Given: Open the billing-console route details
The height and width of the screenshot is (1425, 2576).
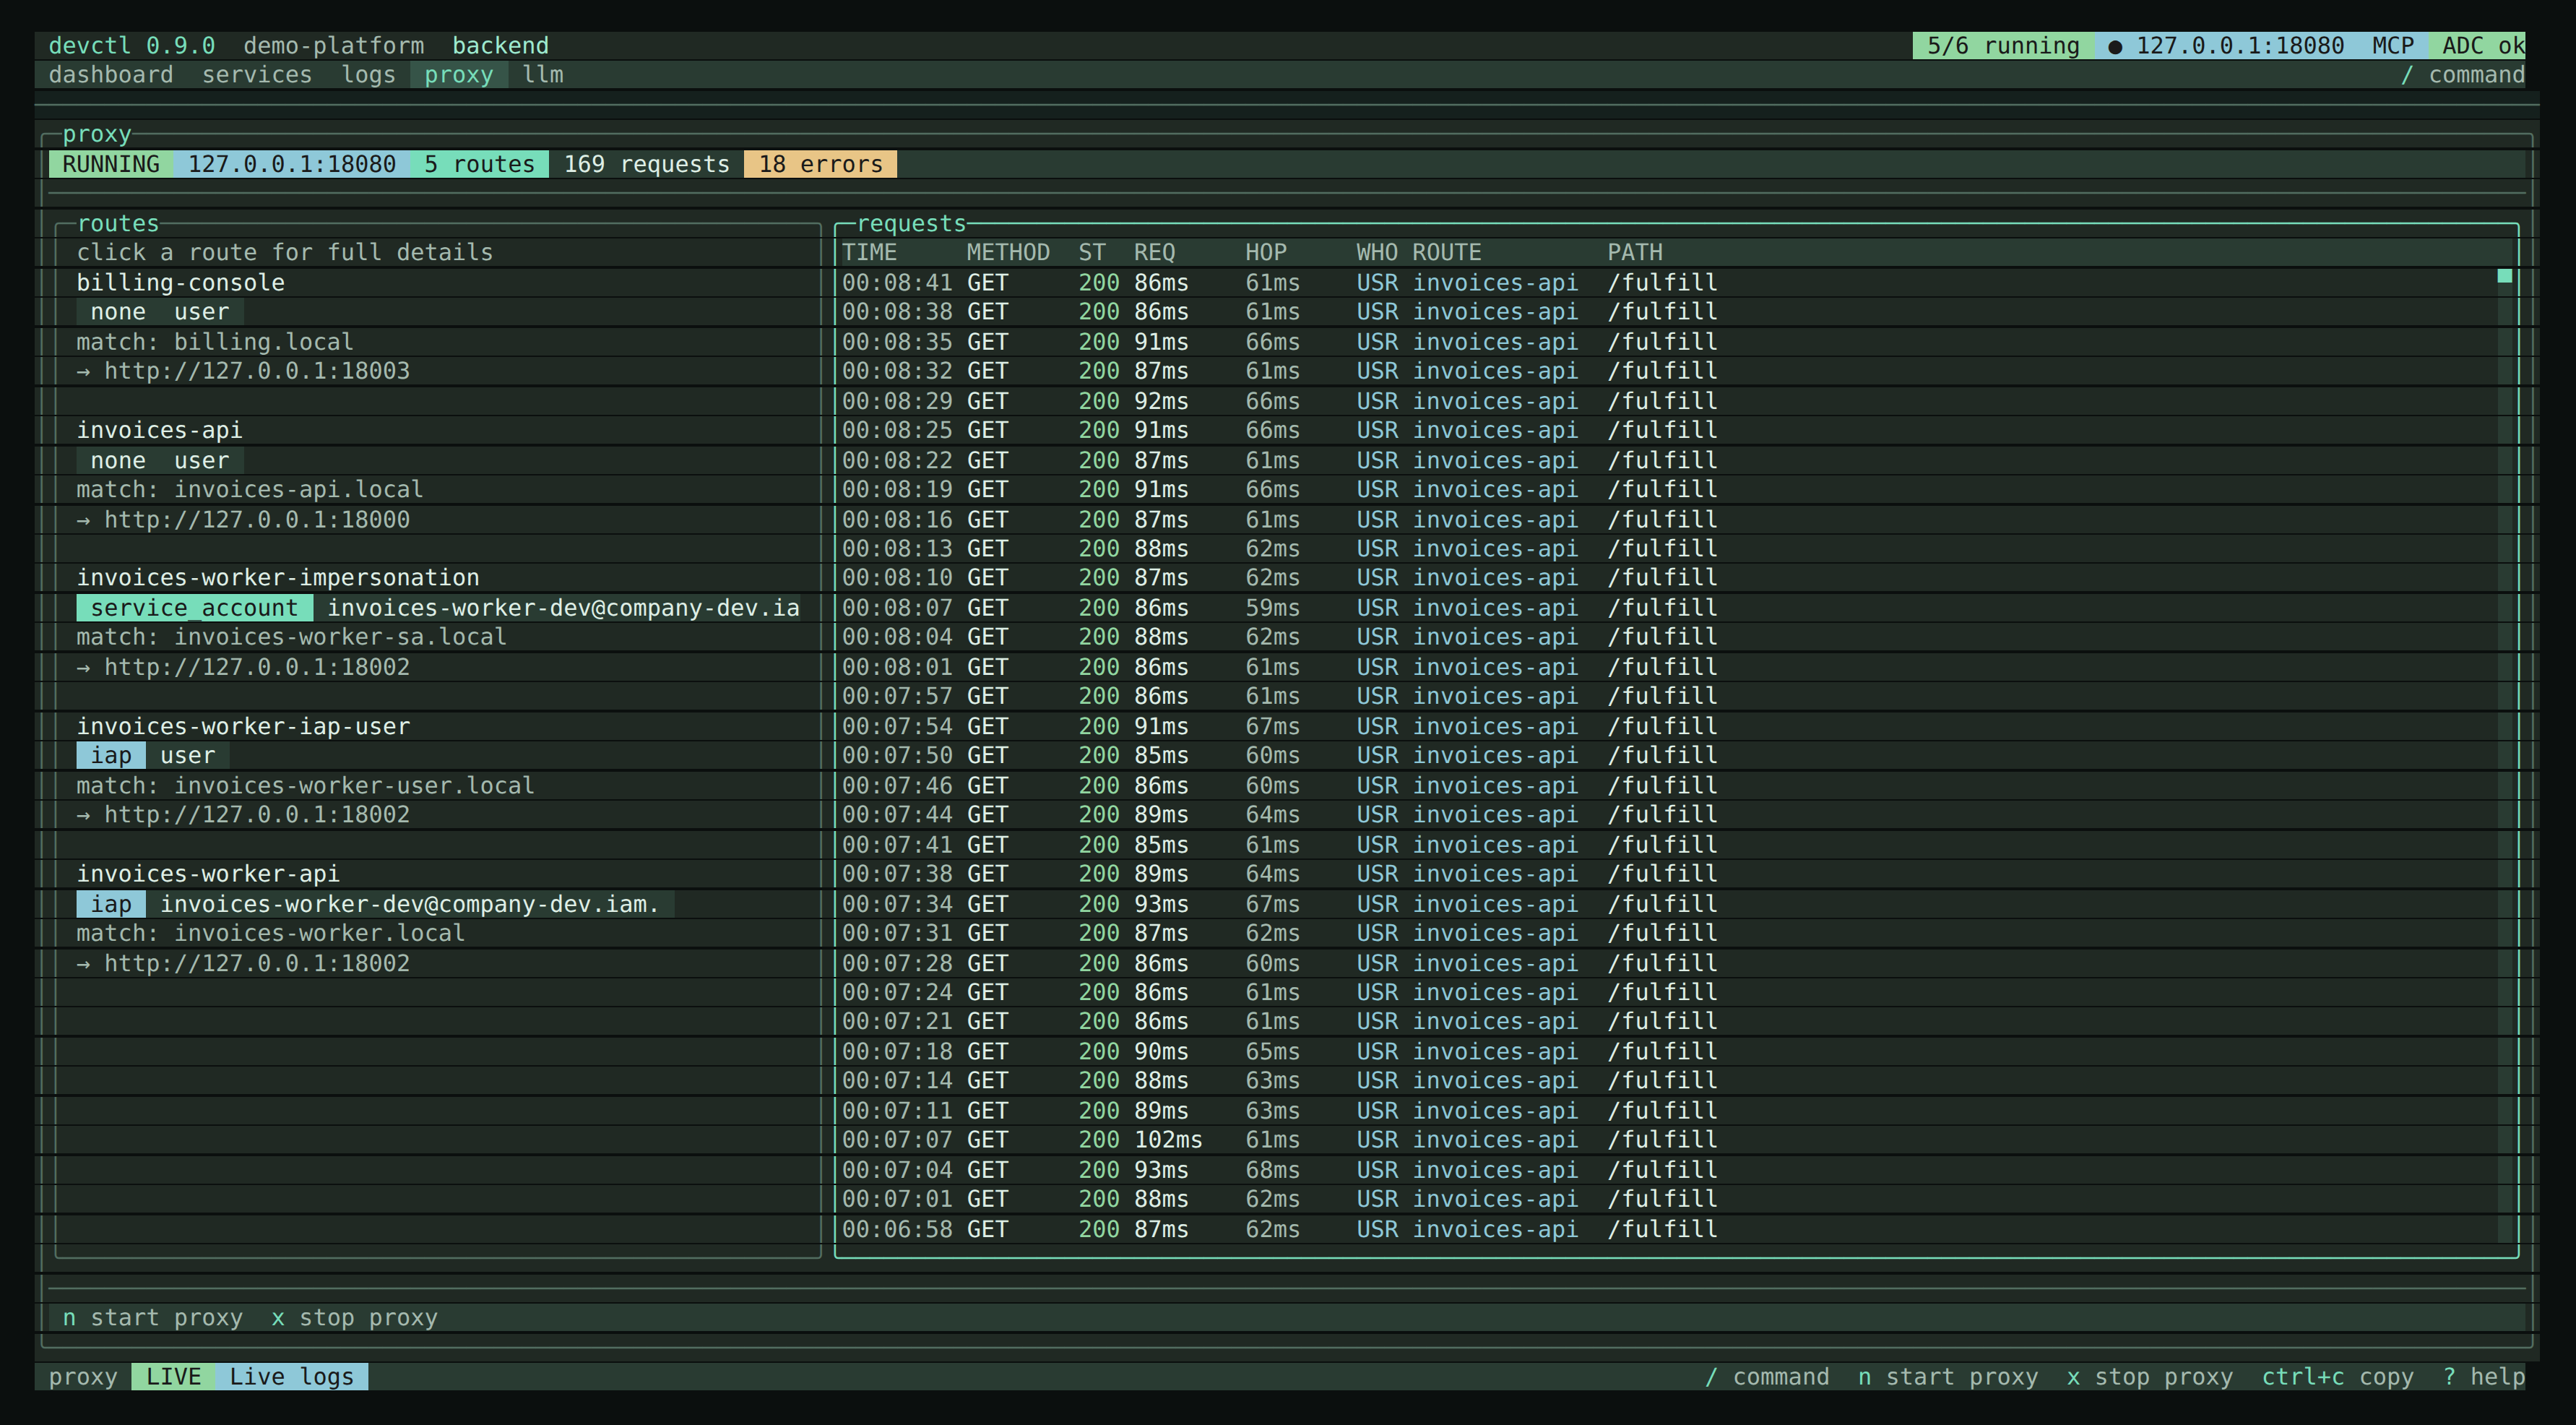Looking at the screenshot, I should pyautogui.click(x=180, y=283).
